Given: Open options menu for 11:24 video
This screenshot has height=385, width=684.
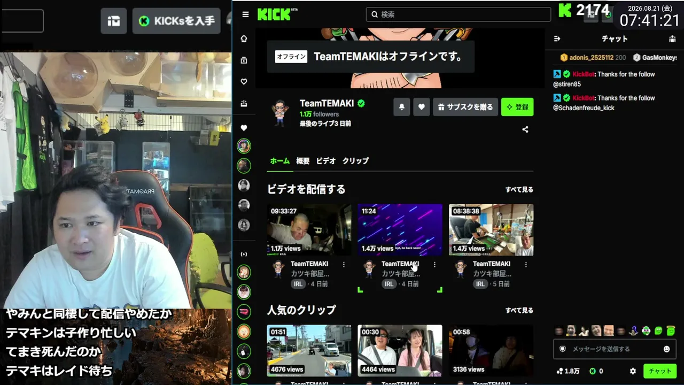Looking at the screenshot, I should click(x=434, y=265).
